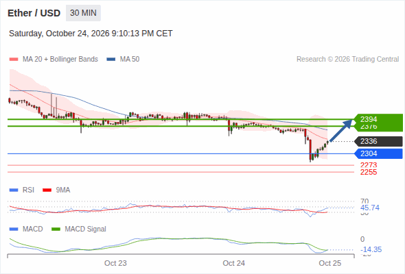This screenshot has height=274, width=405.
Task: Click the RSI blue legend marker
Action: tap(14, 190)
